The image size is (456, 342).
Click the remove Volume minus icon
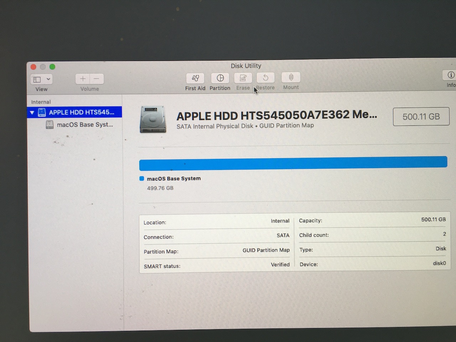[96, 78]
